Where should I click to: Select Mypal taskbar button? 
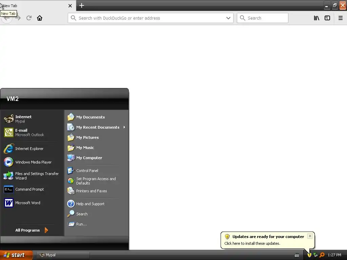click(63, 255)
